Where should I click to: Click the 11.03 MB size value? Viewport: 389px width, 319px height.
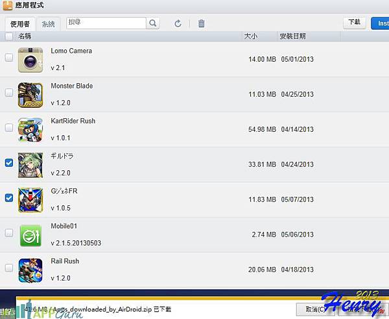coord(262,94)
